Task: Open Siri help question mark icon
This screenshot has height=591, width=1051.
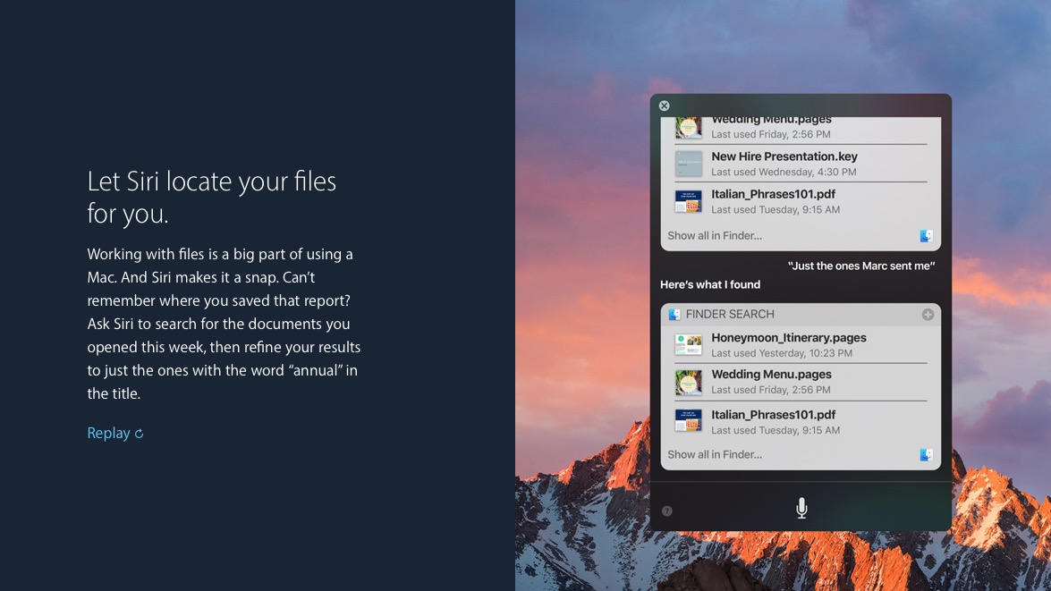Action: point(666,511)
